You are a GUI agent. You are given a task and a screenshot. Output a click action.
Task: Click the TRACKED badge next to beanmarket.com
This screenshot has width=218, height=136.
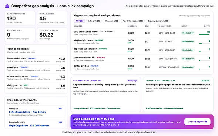(x=32, y=58)
